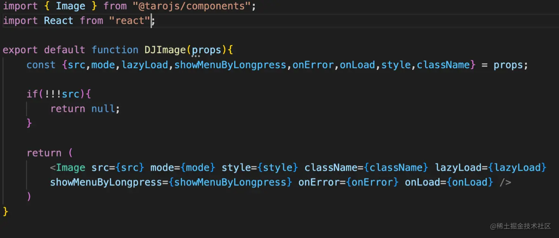This screenshot has width=559, height=238.
Task: Click the "@tarojs/components" import string
Action: coord(192,6)
